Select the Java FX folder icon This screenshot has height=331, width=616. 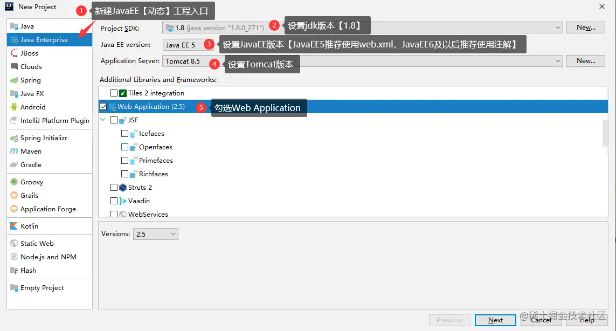14,94
